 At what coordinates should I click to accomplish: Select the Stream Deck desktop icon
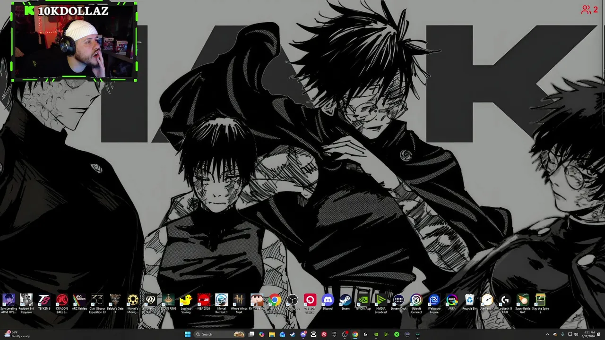[398, 303]
